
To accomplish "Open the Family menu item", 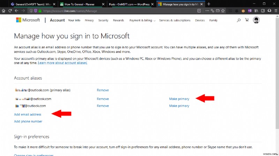I will click(213, 20).
